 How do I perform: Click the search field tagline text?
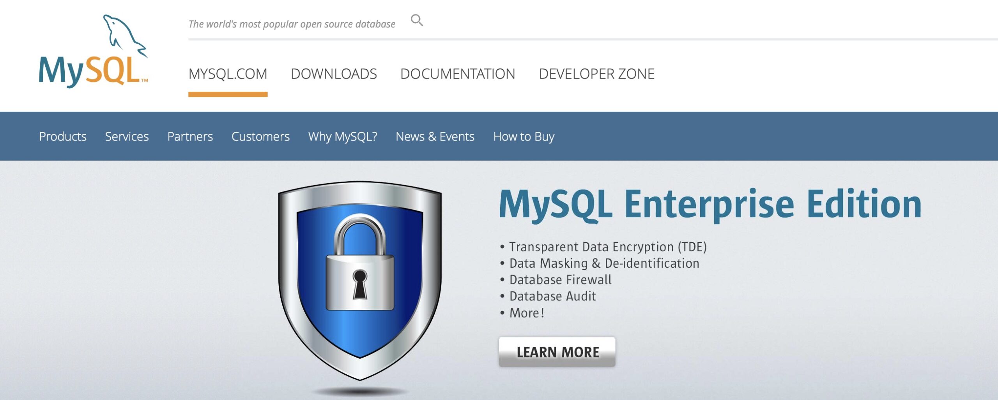[x=292, y=24]
